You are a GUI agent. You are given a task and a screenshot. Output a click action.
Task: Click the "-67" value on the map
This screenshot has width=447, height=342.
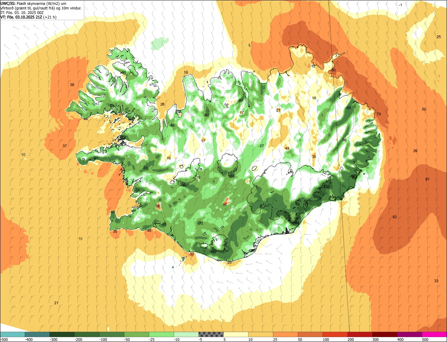240,100
